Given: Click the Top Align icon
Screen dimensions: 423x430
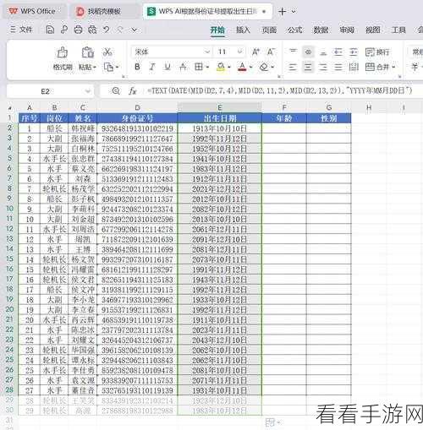Looking at the screenshot, I should pos(294,52).
